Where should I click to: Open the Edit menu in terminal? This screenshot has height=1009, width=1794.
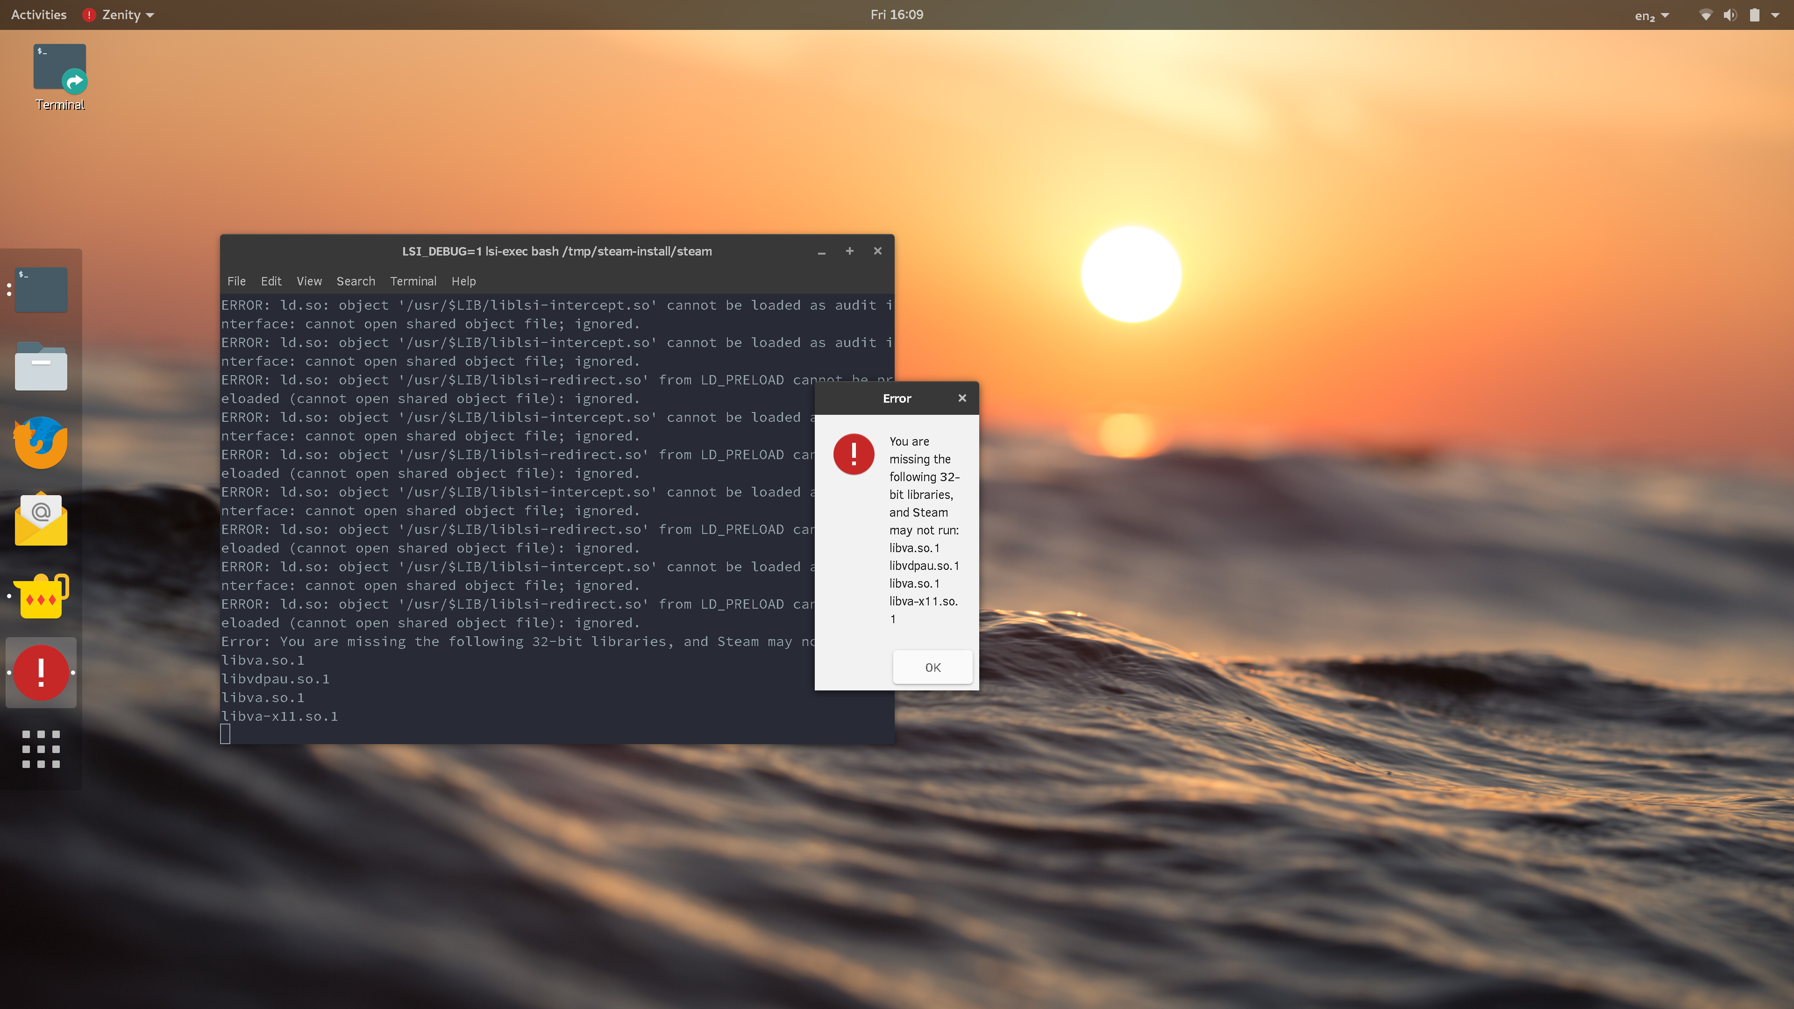271,281
